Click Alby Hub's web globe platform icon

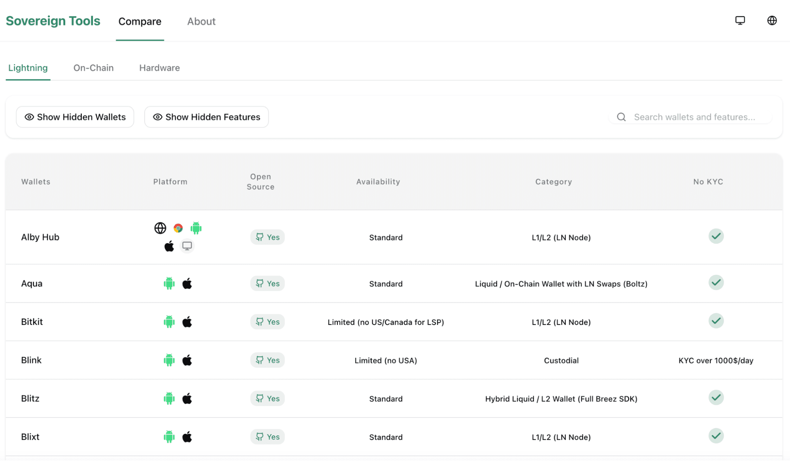160,228
